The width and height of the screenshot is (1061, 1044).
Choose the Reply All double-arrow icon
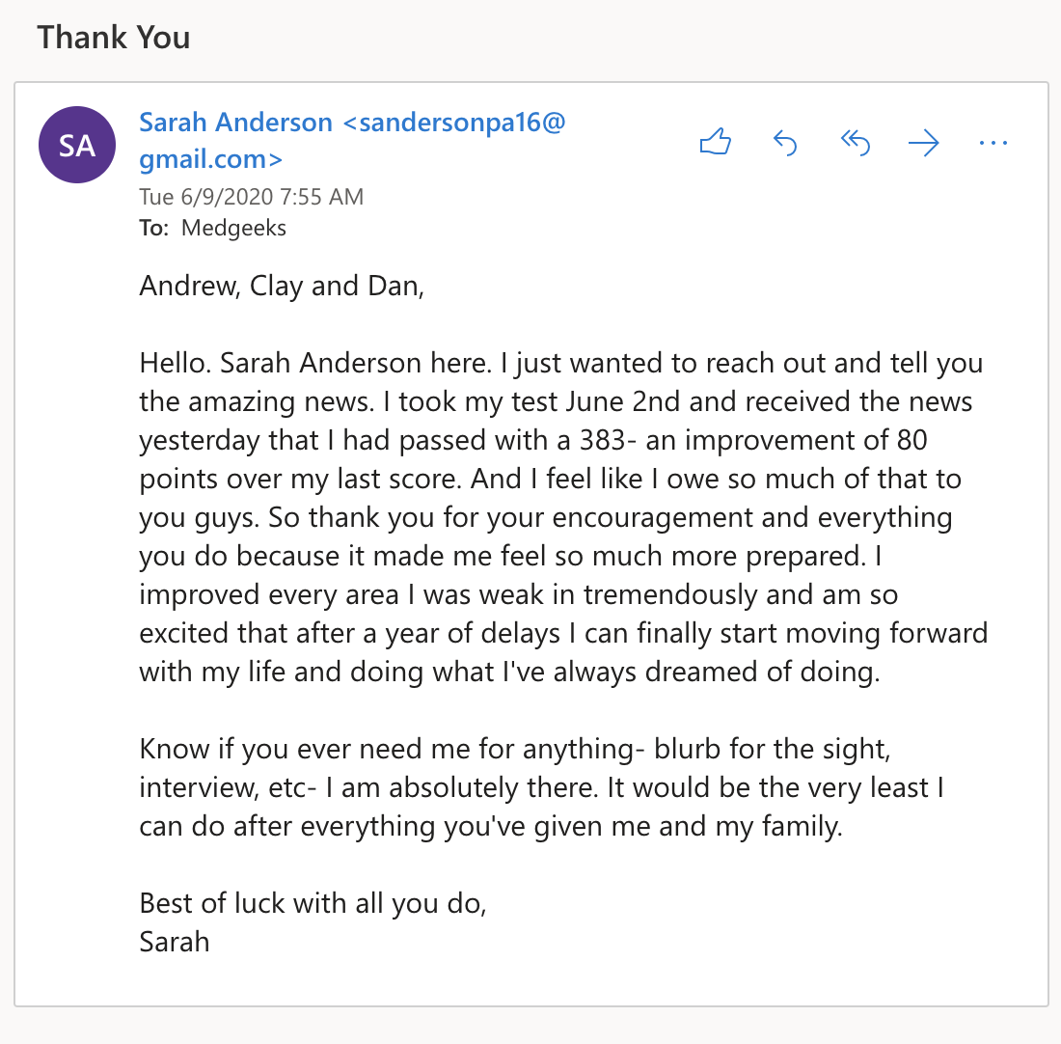click(855, 143)
